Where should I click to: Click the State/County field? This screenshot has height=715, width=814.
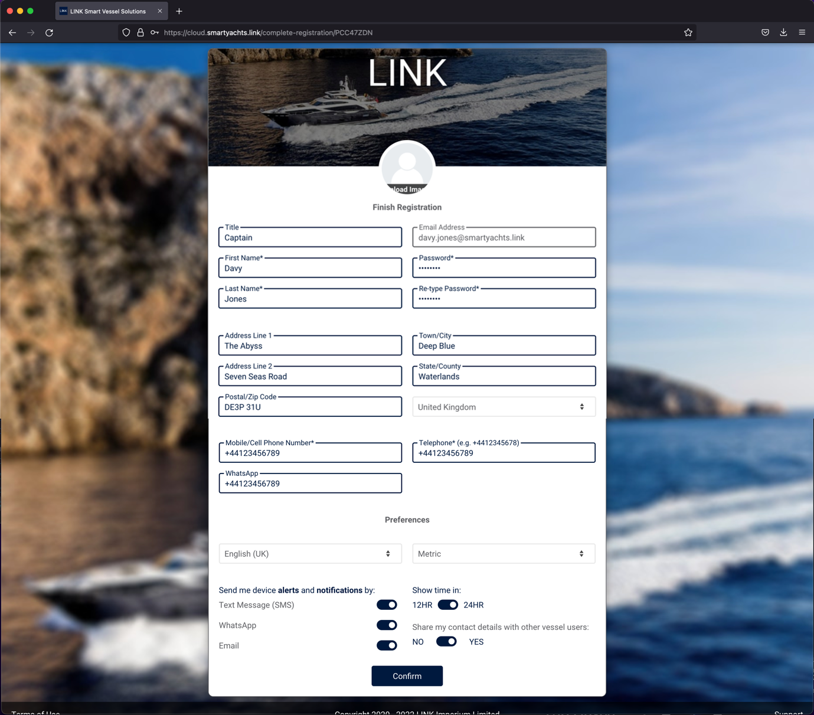pyautogui.click(x=504, y=377)
